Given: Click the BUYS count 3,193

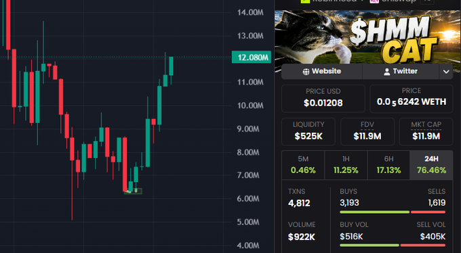Looking at the screenshot, I should pos(349,203).
